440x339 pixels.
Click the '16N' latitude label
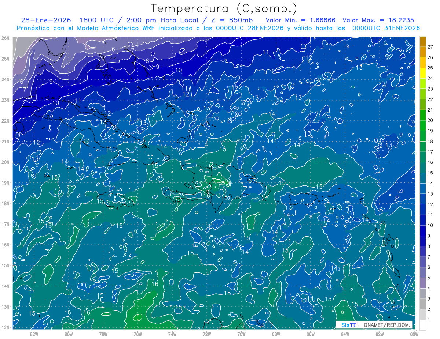[x=5, y=245]
